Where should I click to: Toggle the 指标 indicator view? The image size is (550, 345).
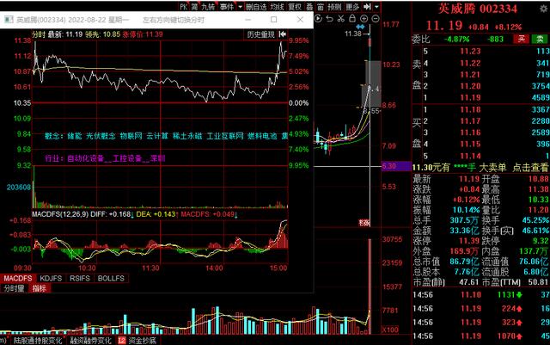[x=40, y=290]
